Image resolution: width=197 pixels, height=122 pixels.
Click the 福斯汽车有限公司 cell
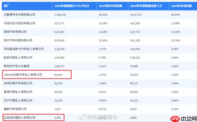point(15,109)
